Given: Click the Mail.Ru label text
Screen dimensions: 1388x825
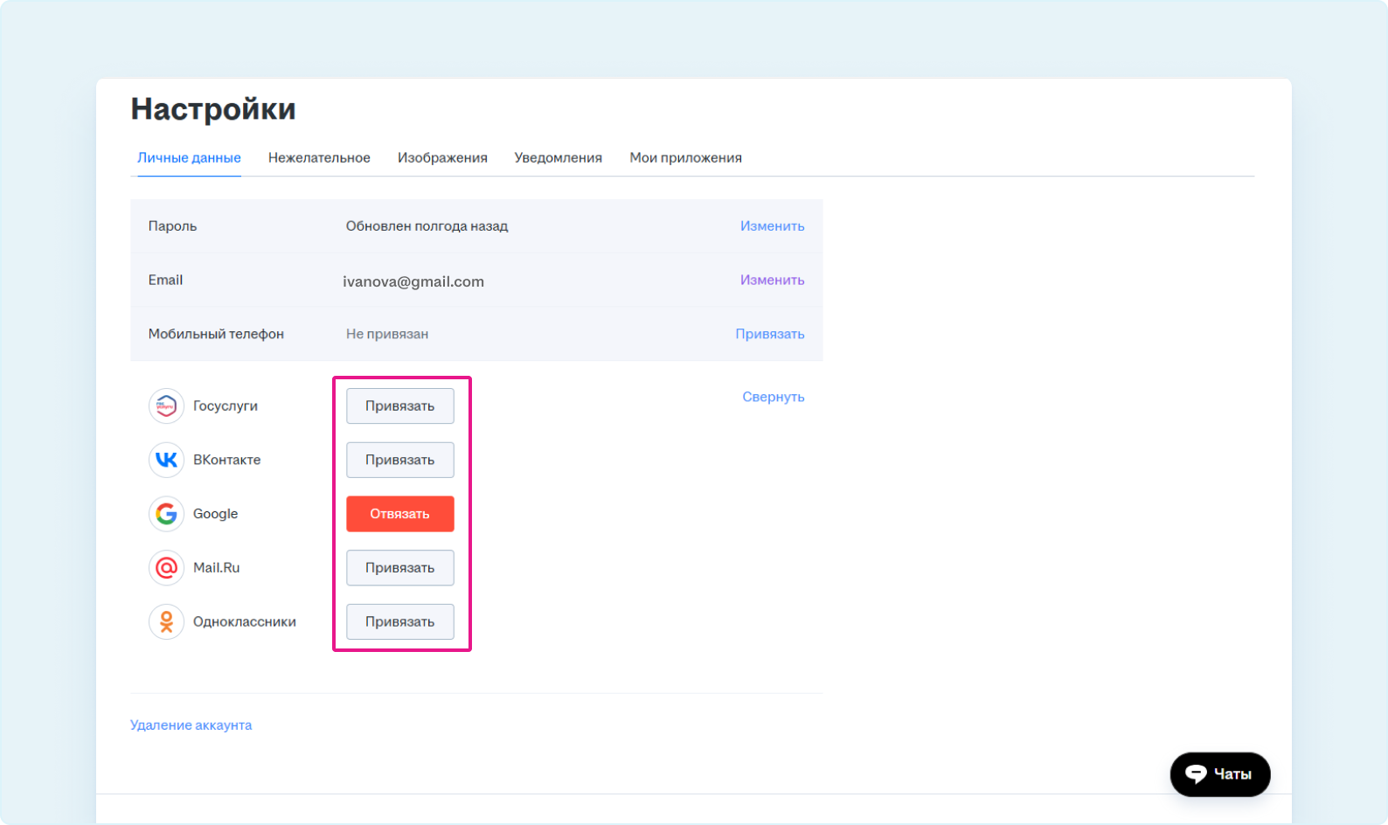Looking at the screenshot, I should click(216, 567).
